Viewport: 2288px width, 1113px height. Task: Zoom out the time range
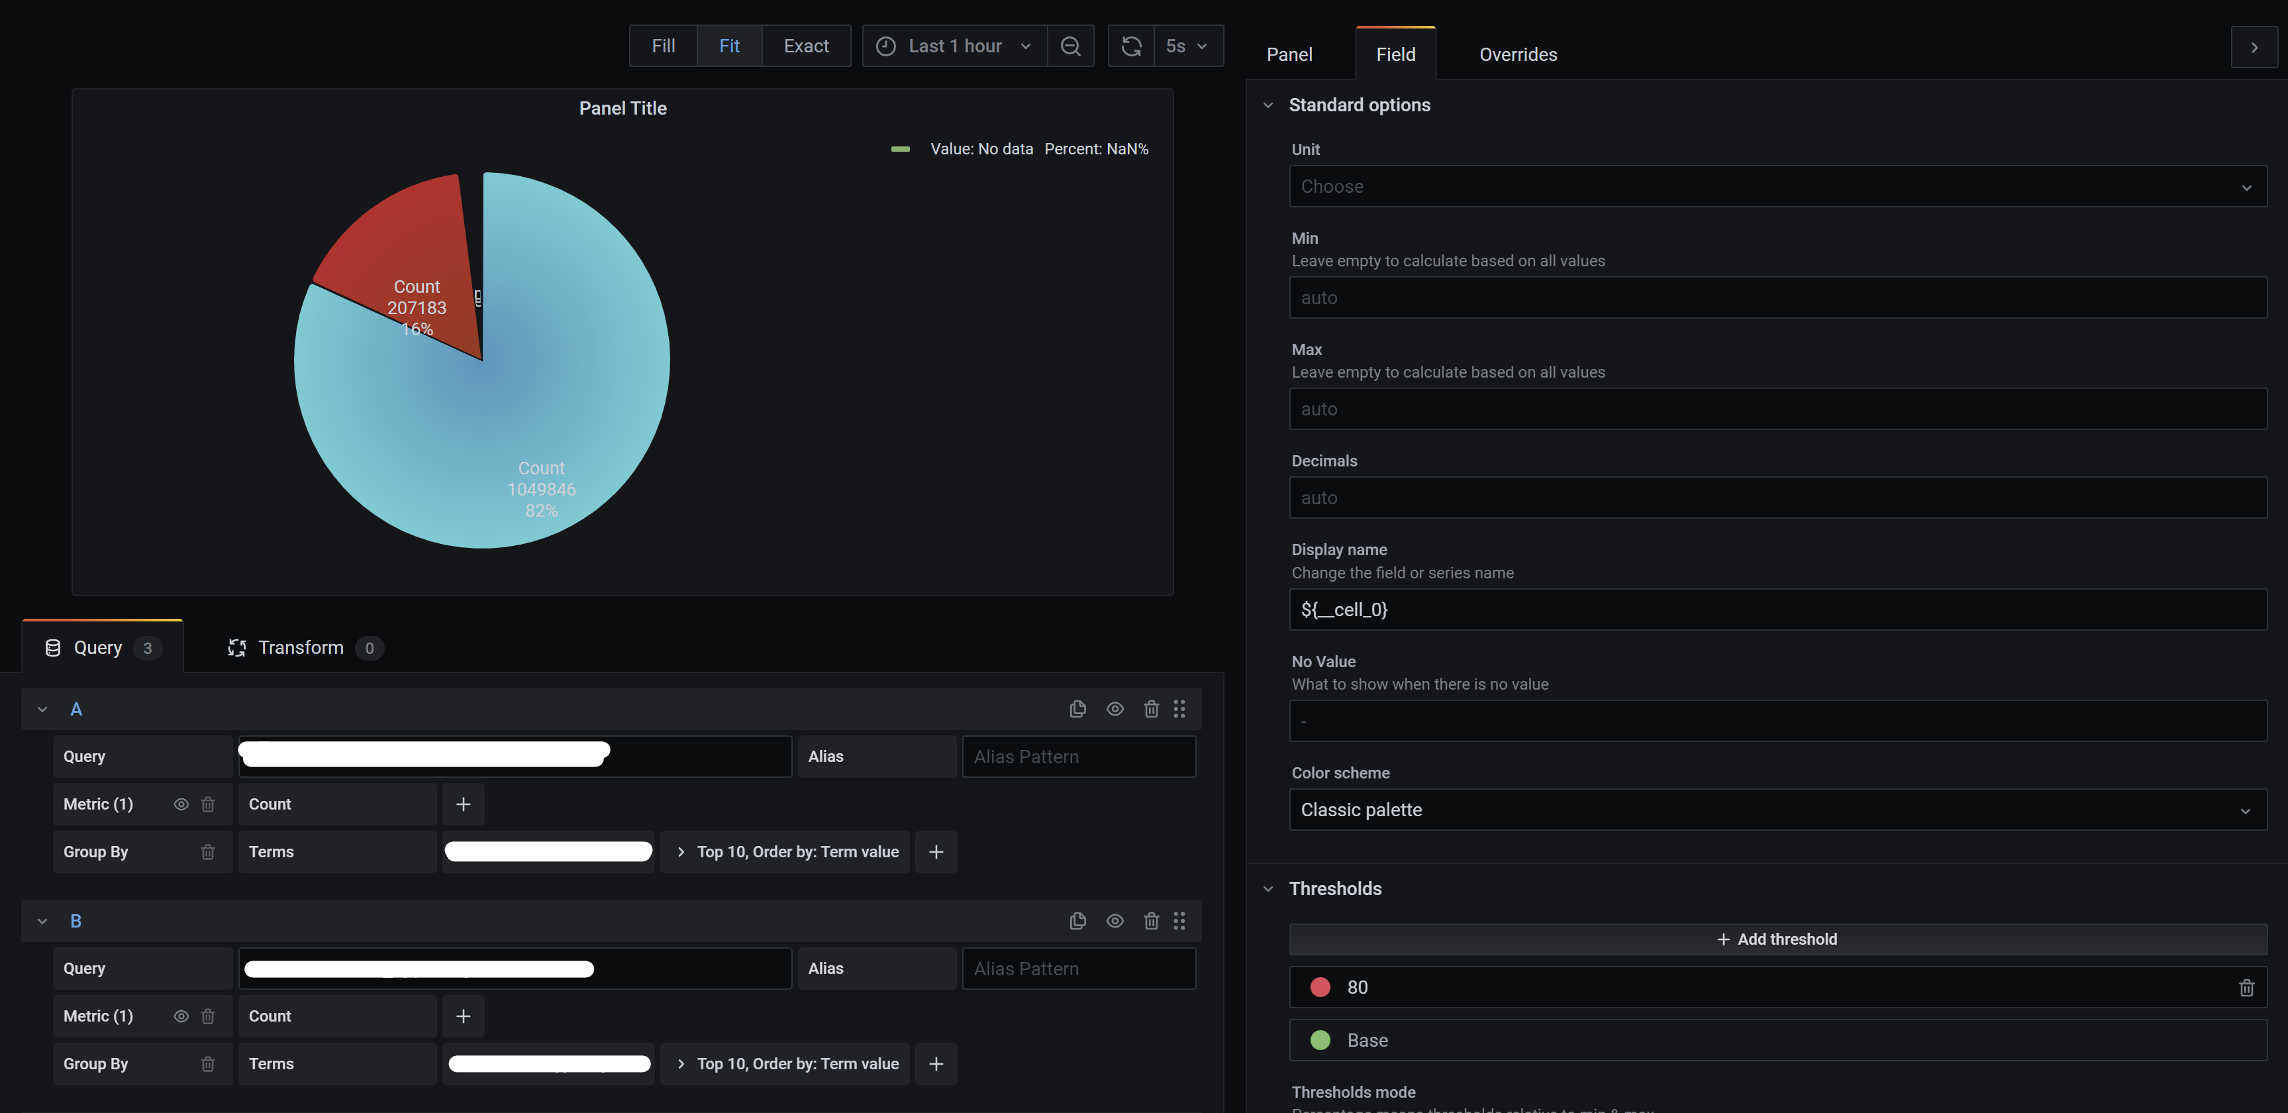(x=1070, y=46)
